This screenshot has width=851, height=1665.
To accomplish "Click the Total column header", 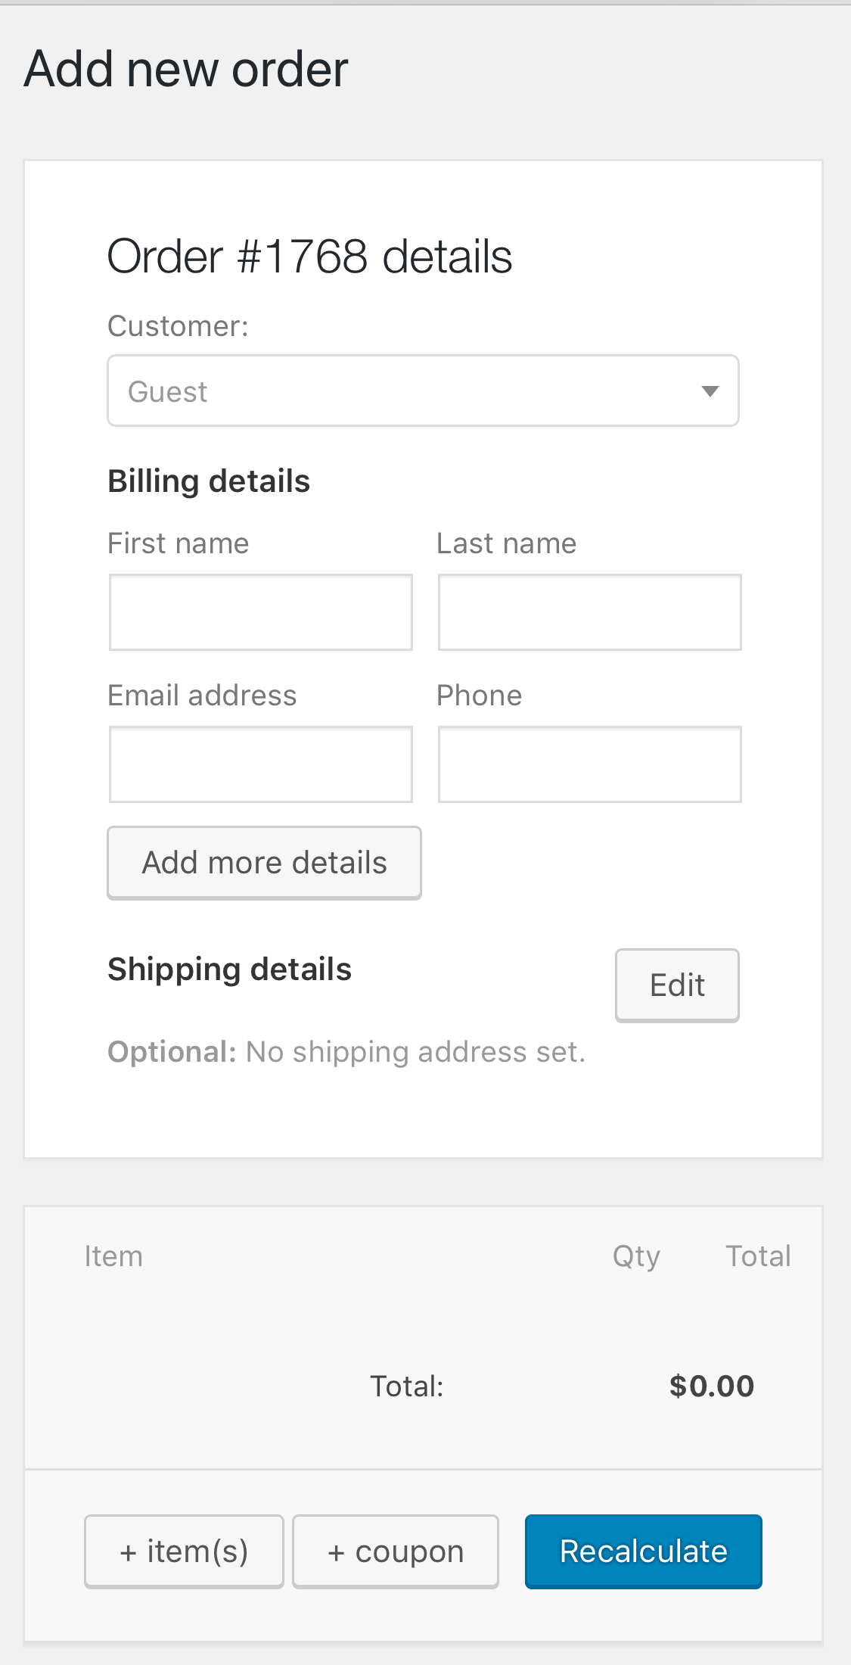I will pyautogui.click(x=758, y=1256).
